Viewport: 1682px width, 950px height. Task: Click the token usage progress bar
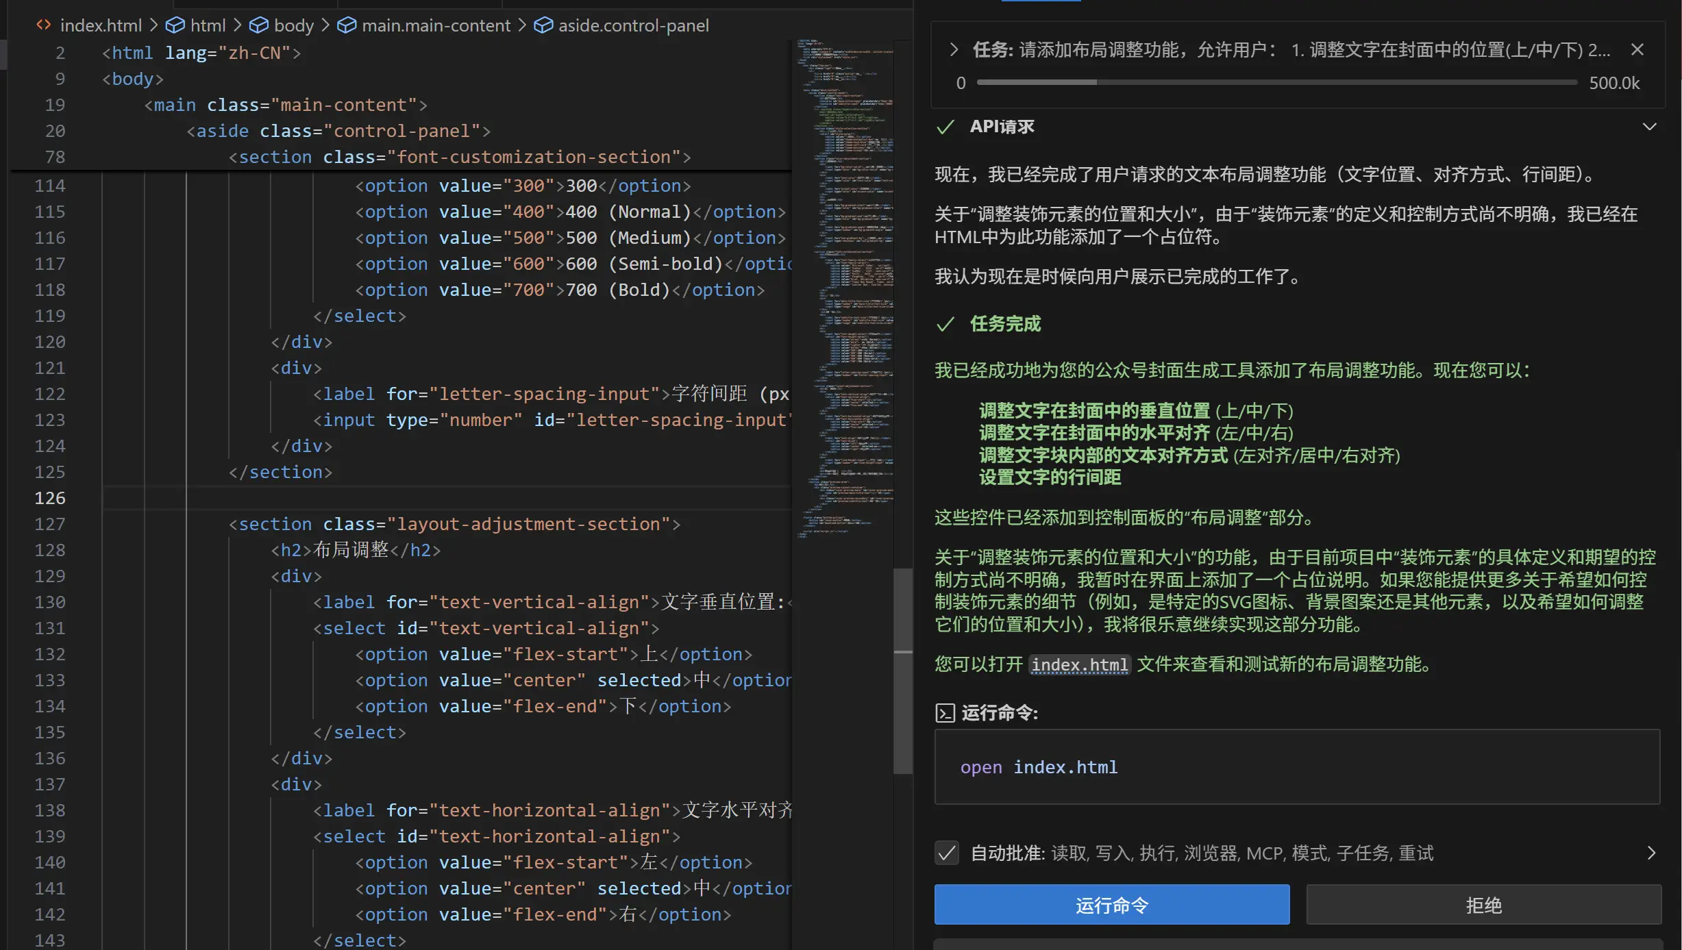click(x=1277, y=82)
